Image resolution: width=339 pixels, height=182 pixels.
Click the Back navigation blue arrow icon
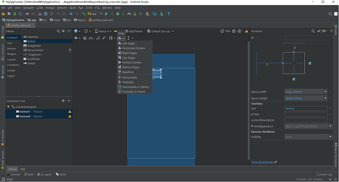click(71, 14)
